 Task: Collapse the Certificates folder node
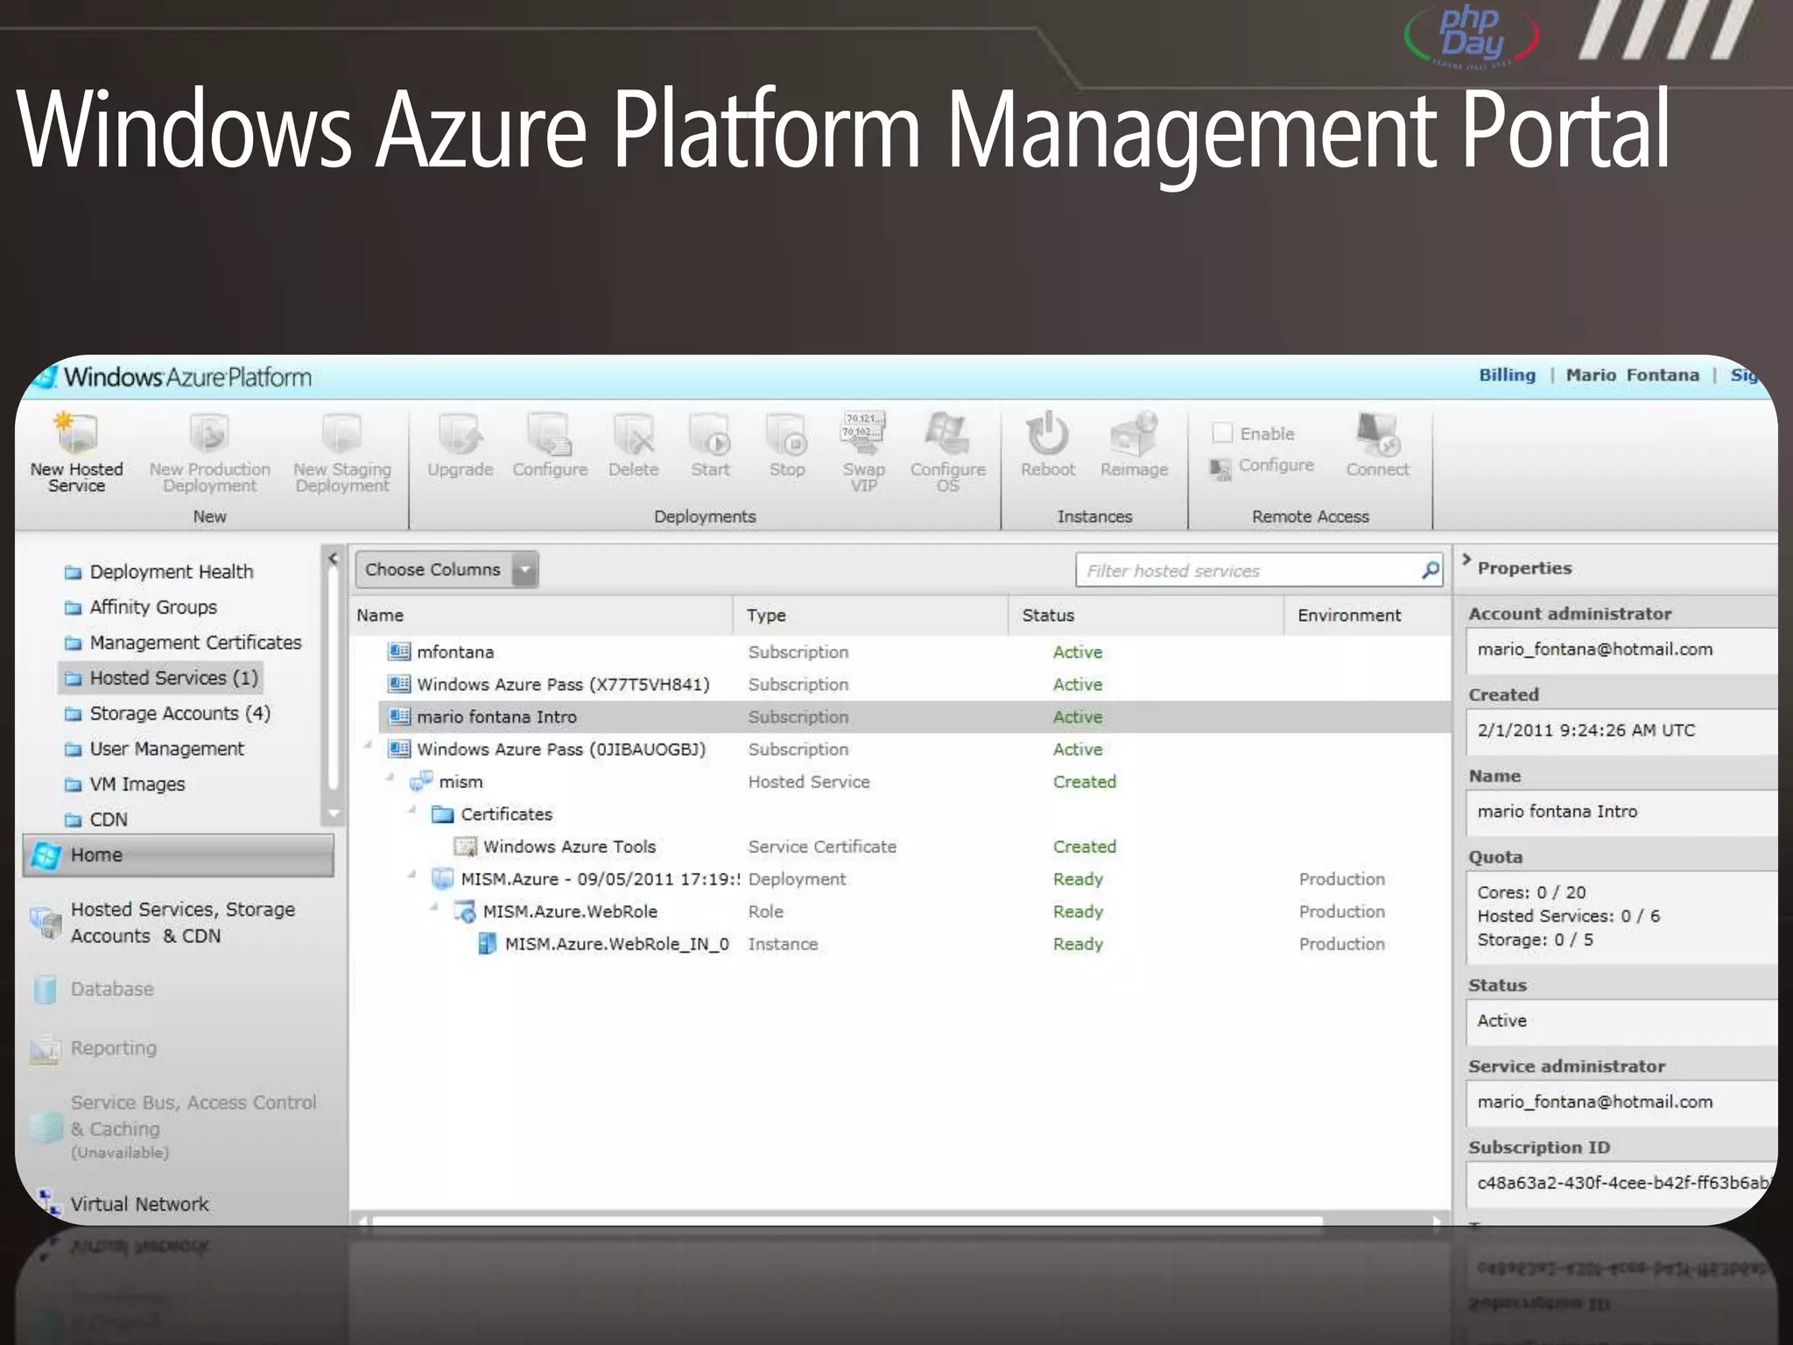coord(412,810)
